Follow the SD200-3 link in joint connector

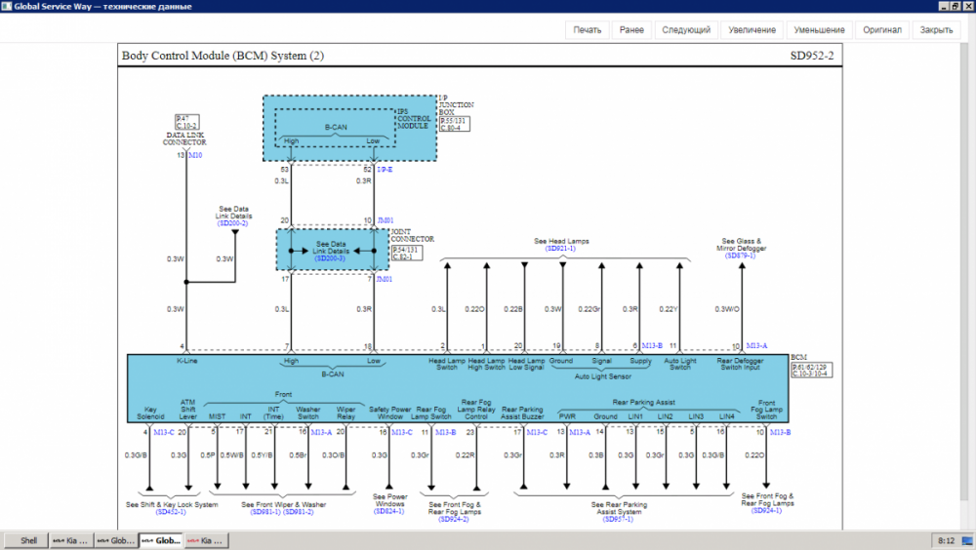(x=330, y=257)
